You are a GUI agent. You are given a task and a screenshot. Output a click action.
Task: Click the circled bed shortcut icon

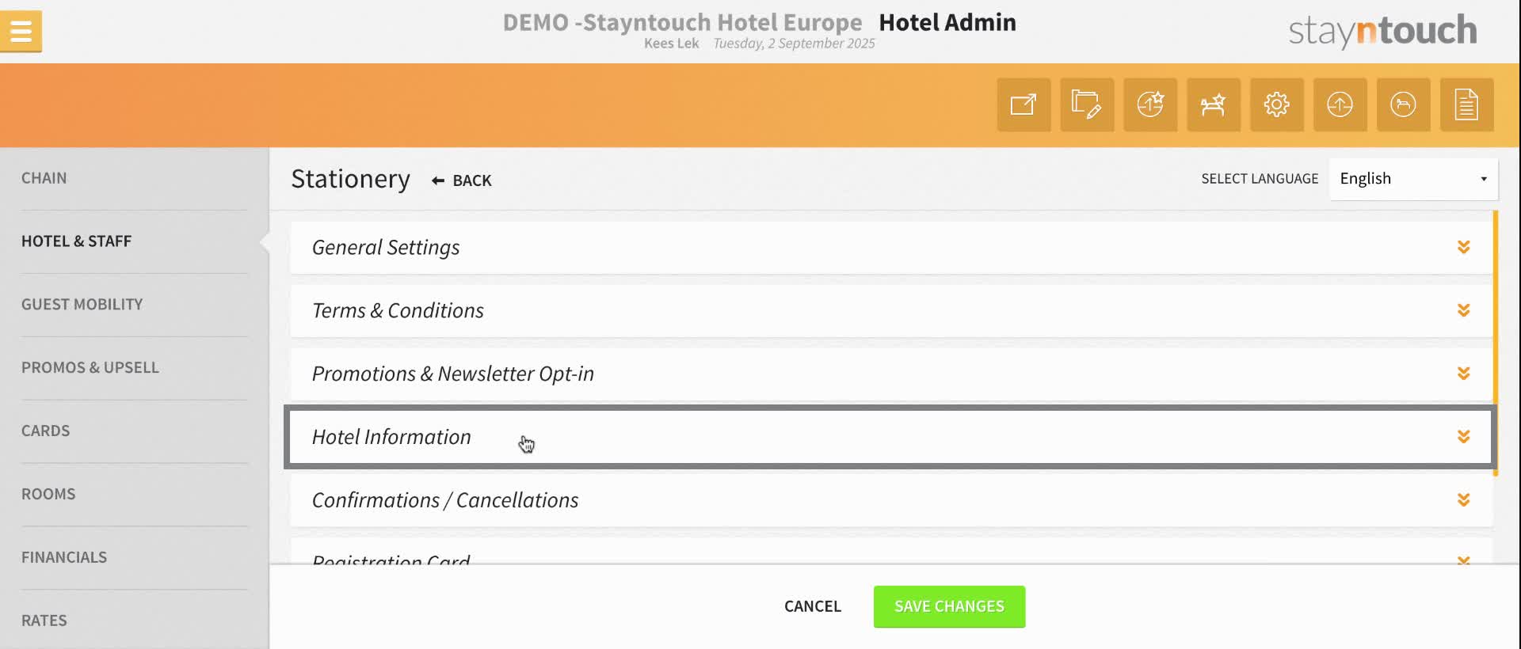(1403, 104)
